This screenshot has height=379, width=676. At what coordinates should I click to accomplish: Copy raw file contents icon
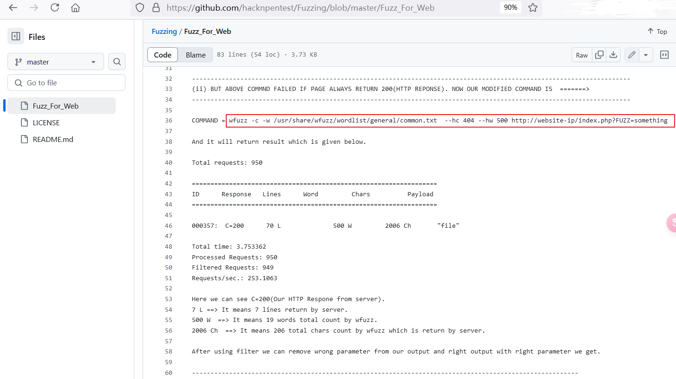click(599, 55)
